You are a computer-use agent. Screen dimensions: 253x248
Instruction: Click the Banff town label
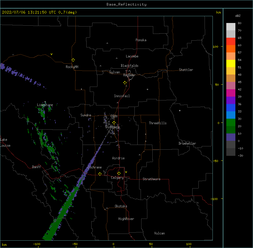coord(36,167)
